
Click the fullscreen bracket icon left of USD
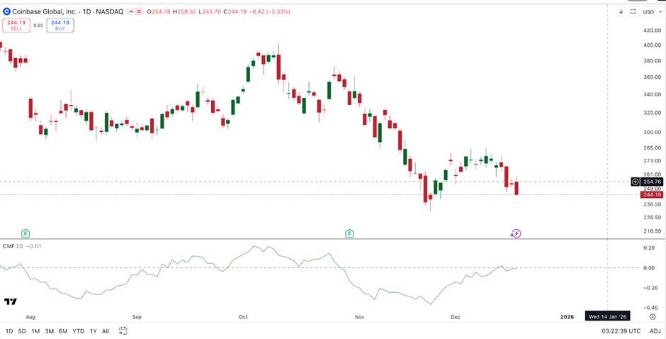tap(633, 11)
